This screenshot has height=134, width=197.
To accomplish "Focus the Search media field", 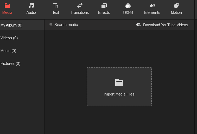I will [x=66, y=25].
